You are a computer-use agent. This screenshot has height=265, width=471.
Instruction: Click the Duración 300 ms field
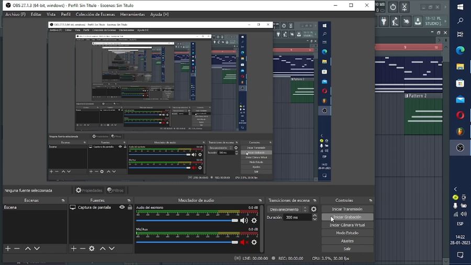pyautogui.click(x=297, y=217)
